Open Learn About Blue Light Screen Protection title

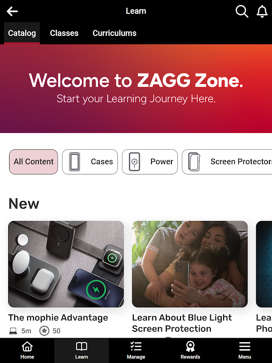[x=182, y=323]
